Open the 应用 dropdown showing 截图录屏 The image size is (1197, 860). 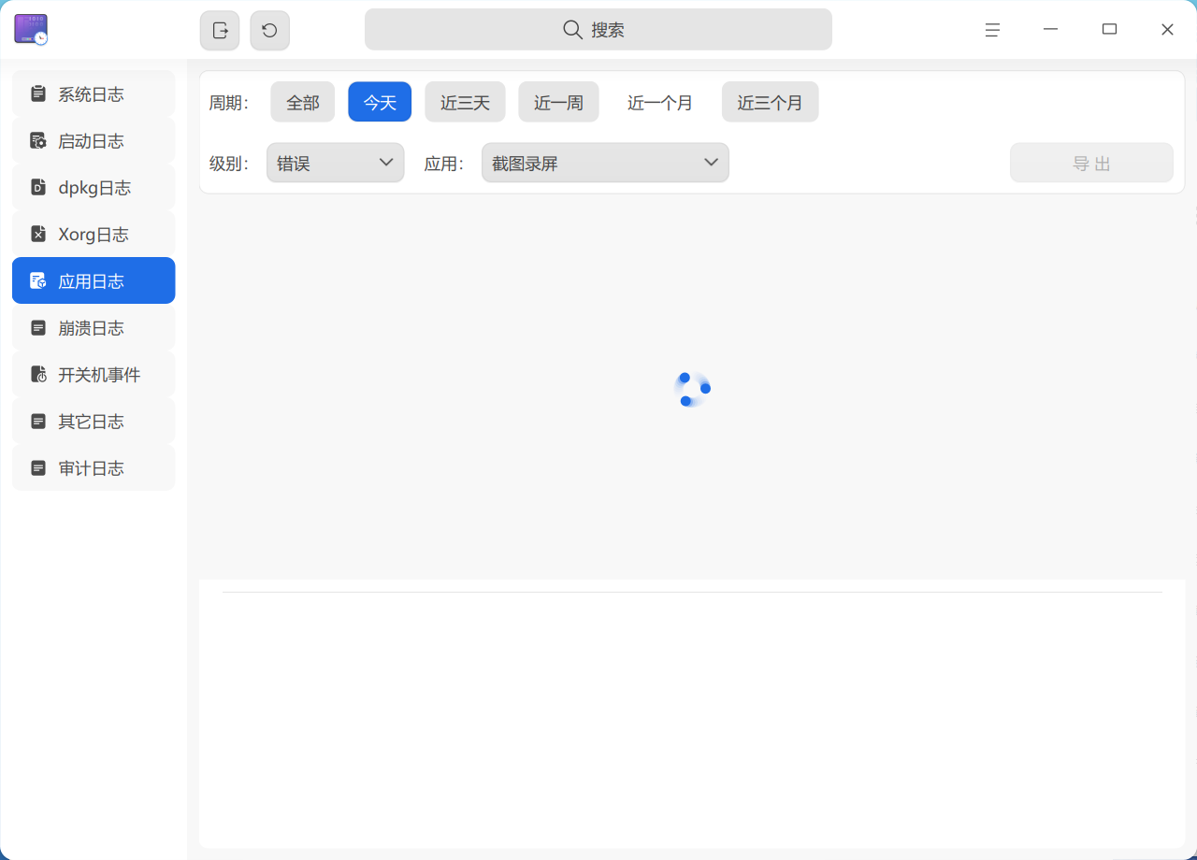[x=605, y=163]
